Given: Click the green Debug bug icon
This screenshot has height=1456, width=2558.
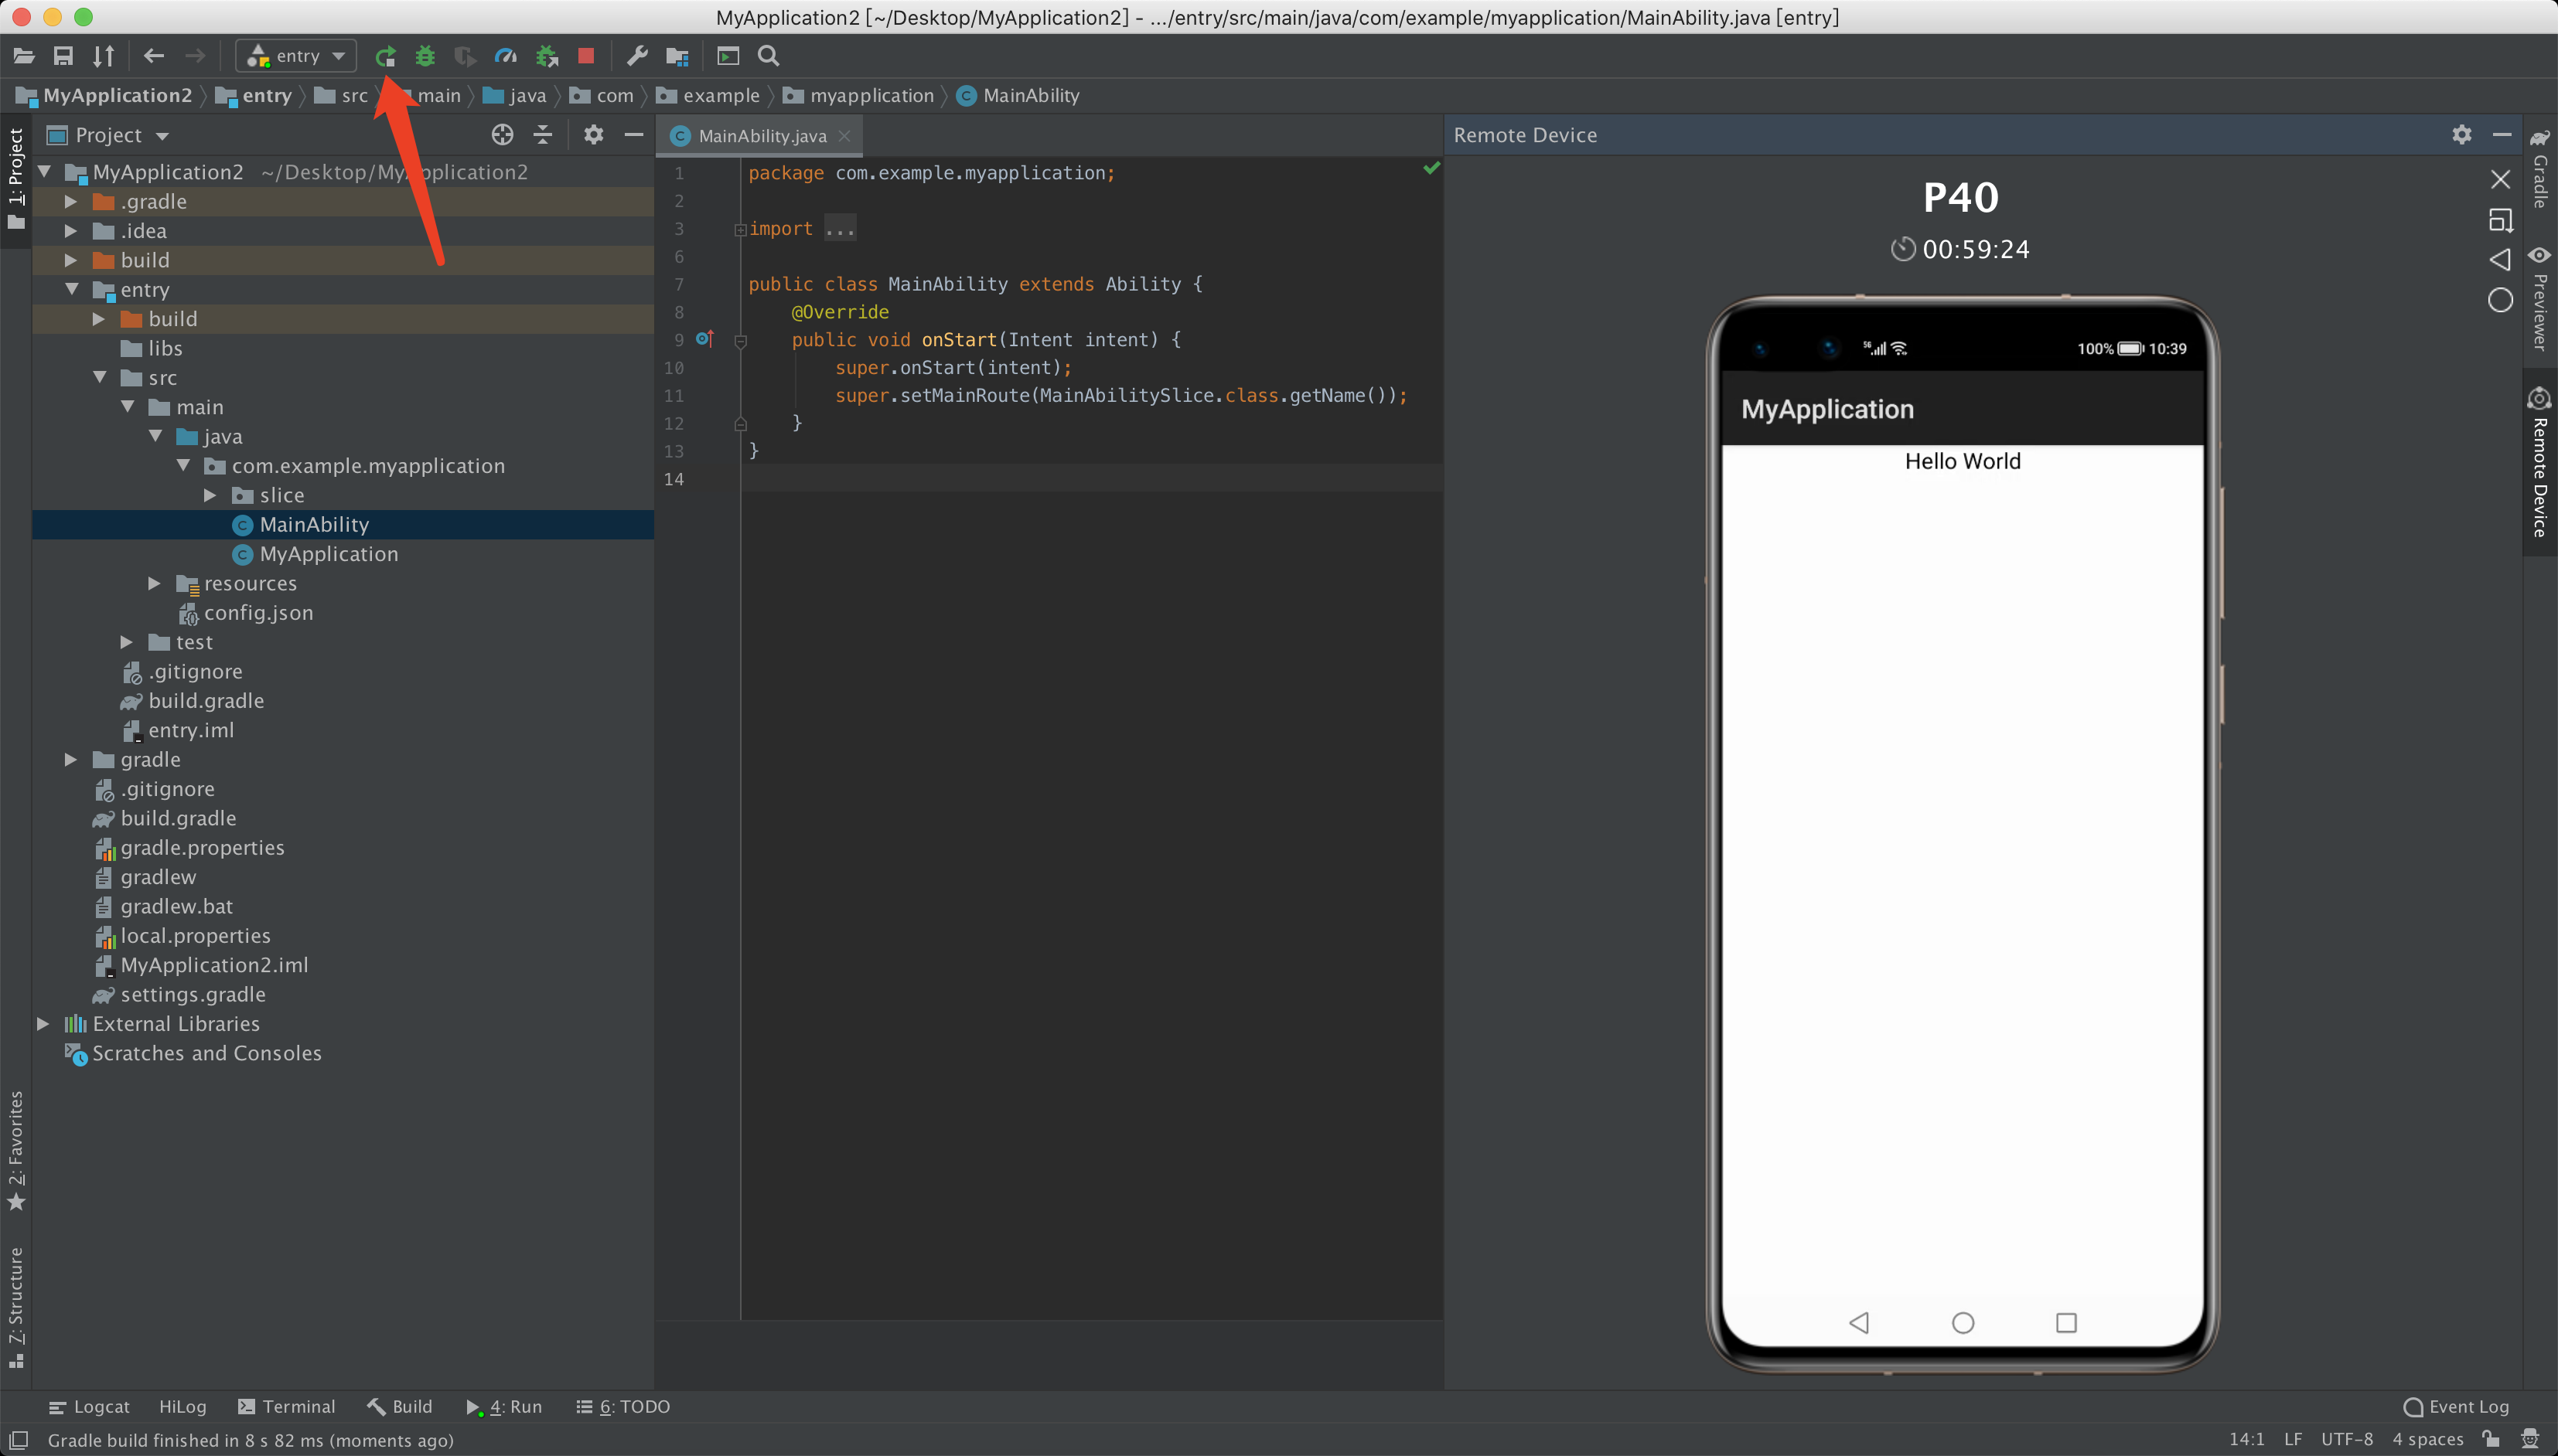Looking at the screenshot, I should tap(425, 56).
